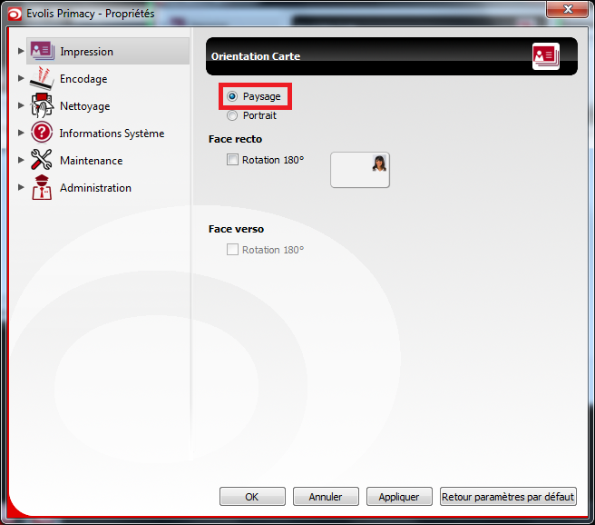Expand the Maintenance tree arrow
The height and width of the screenshot is (525, 595).
21,160
